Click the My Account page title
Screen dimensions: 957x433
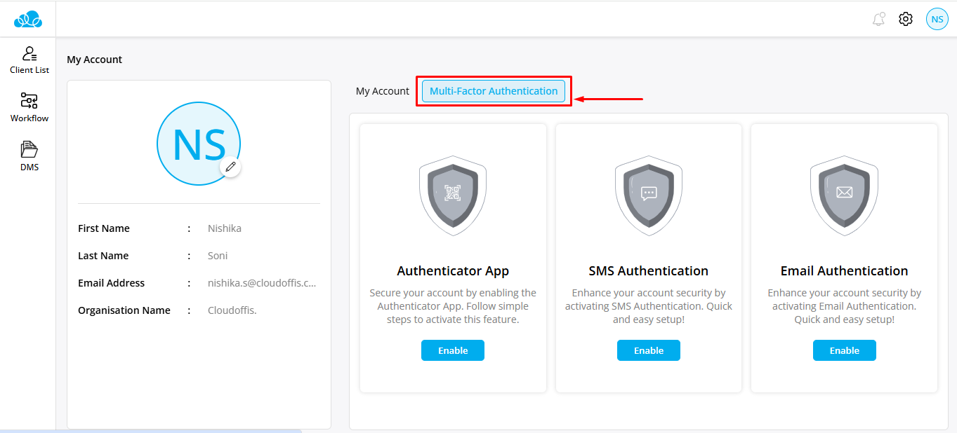pyautogui.click(x=95, y=60)
